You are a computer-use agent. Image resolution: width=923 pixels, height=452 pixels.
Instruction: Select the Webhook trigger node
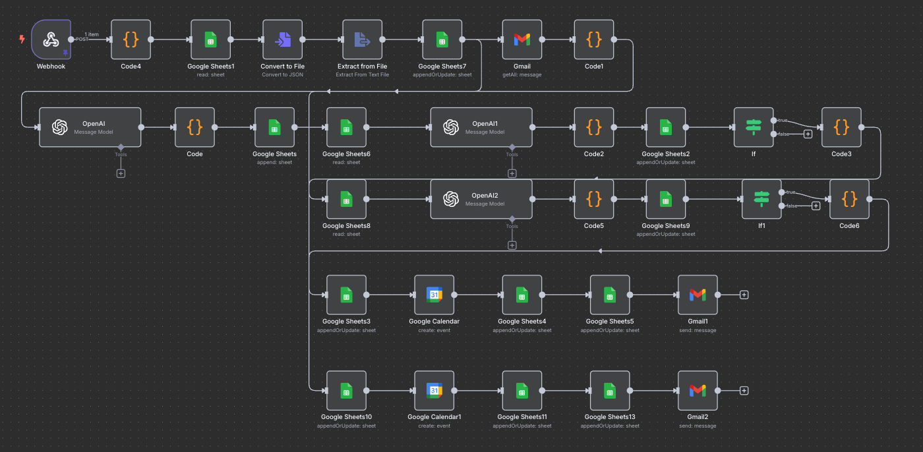pyautogui.click(x=51, y=40)
